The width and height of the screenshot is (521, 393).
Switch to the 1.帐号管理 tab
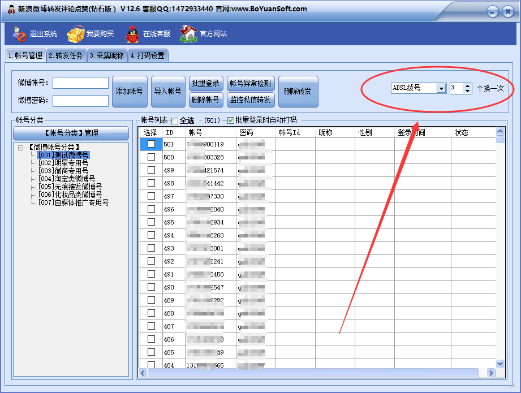[25, 55]
